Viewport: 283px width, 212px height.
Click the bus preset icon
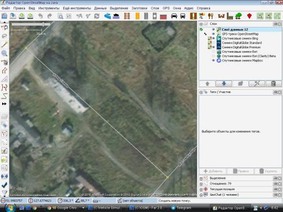183,16
